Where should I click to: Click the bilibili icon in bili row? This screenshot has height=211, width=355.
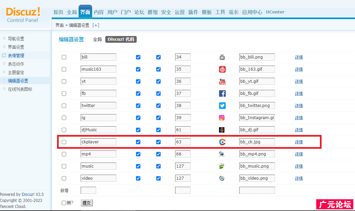222,57
